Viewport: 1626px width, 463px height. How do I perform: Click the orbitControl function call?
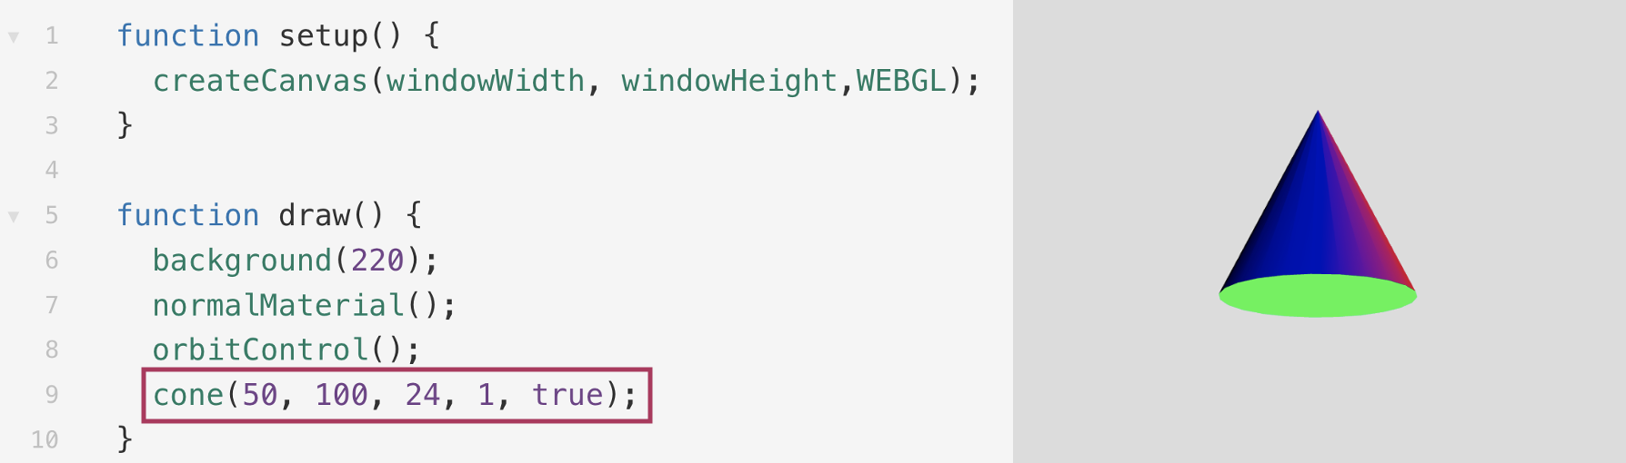(x=259, y=350)
